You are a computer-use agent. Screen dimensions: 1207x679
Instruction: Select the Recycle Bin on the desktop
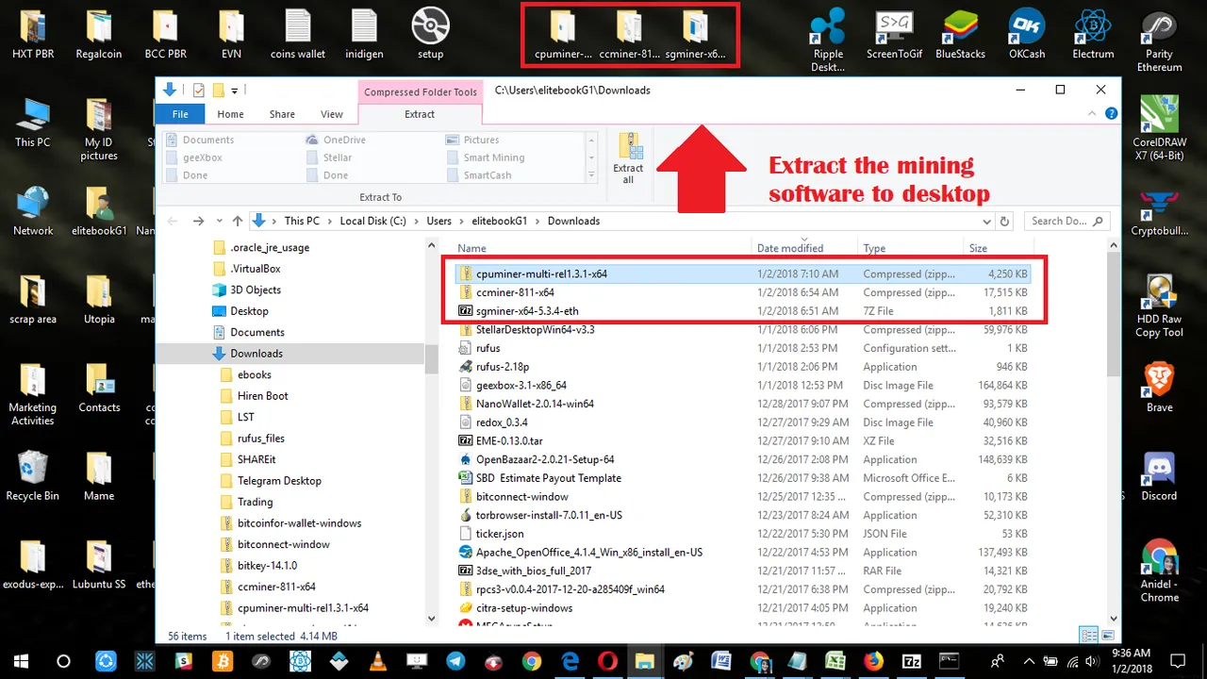[32, 477]
